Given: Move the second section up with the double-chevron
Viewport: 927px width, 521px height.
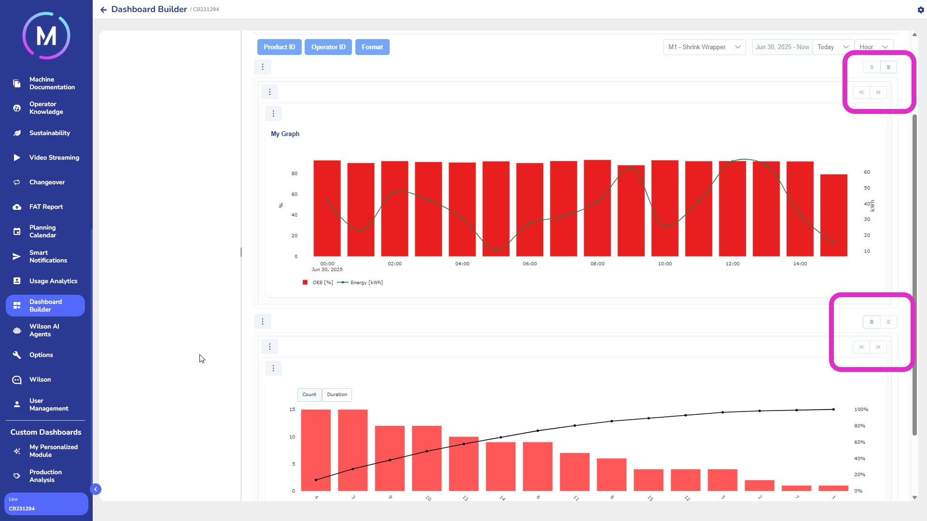Looking at the screenshot, I should pyautogui.click(x=871, y=322).
